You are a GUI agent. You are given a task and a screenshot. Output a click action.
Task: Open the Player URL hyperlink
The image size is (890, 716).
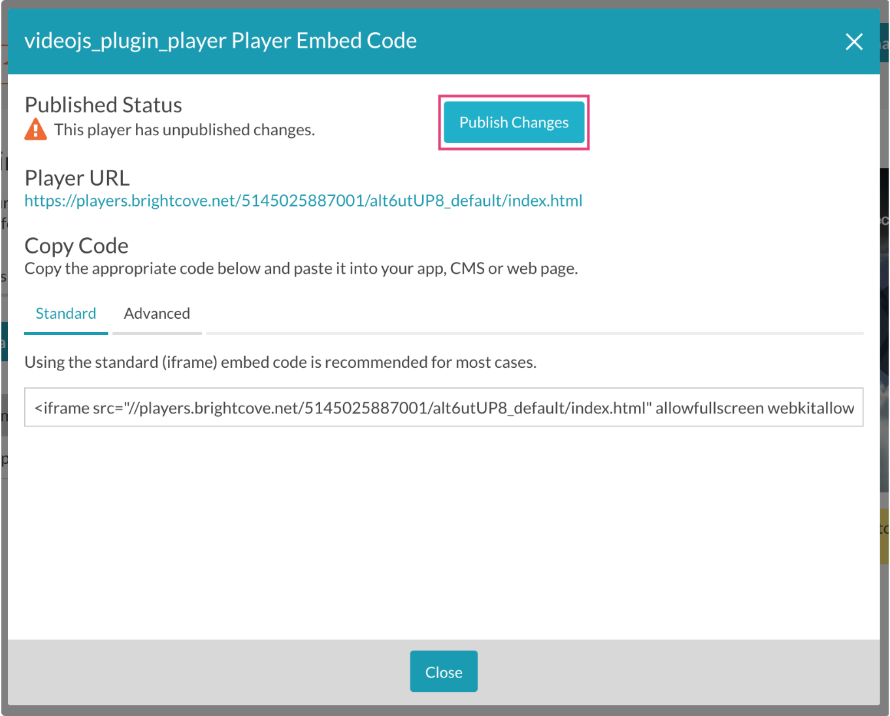tap(303, 201)
